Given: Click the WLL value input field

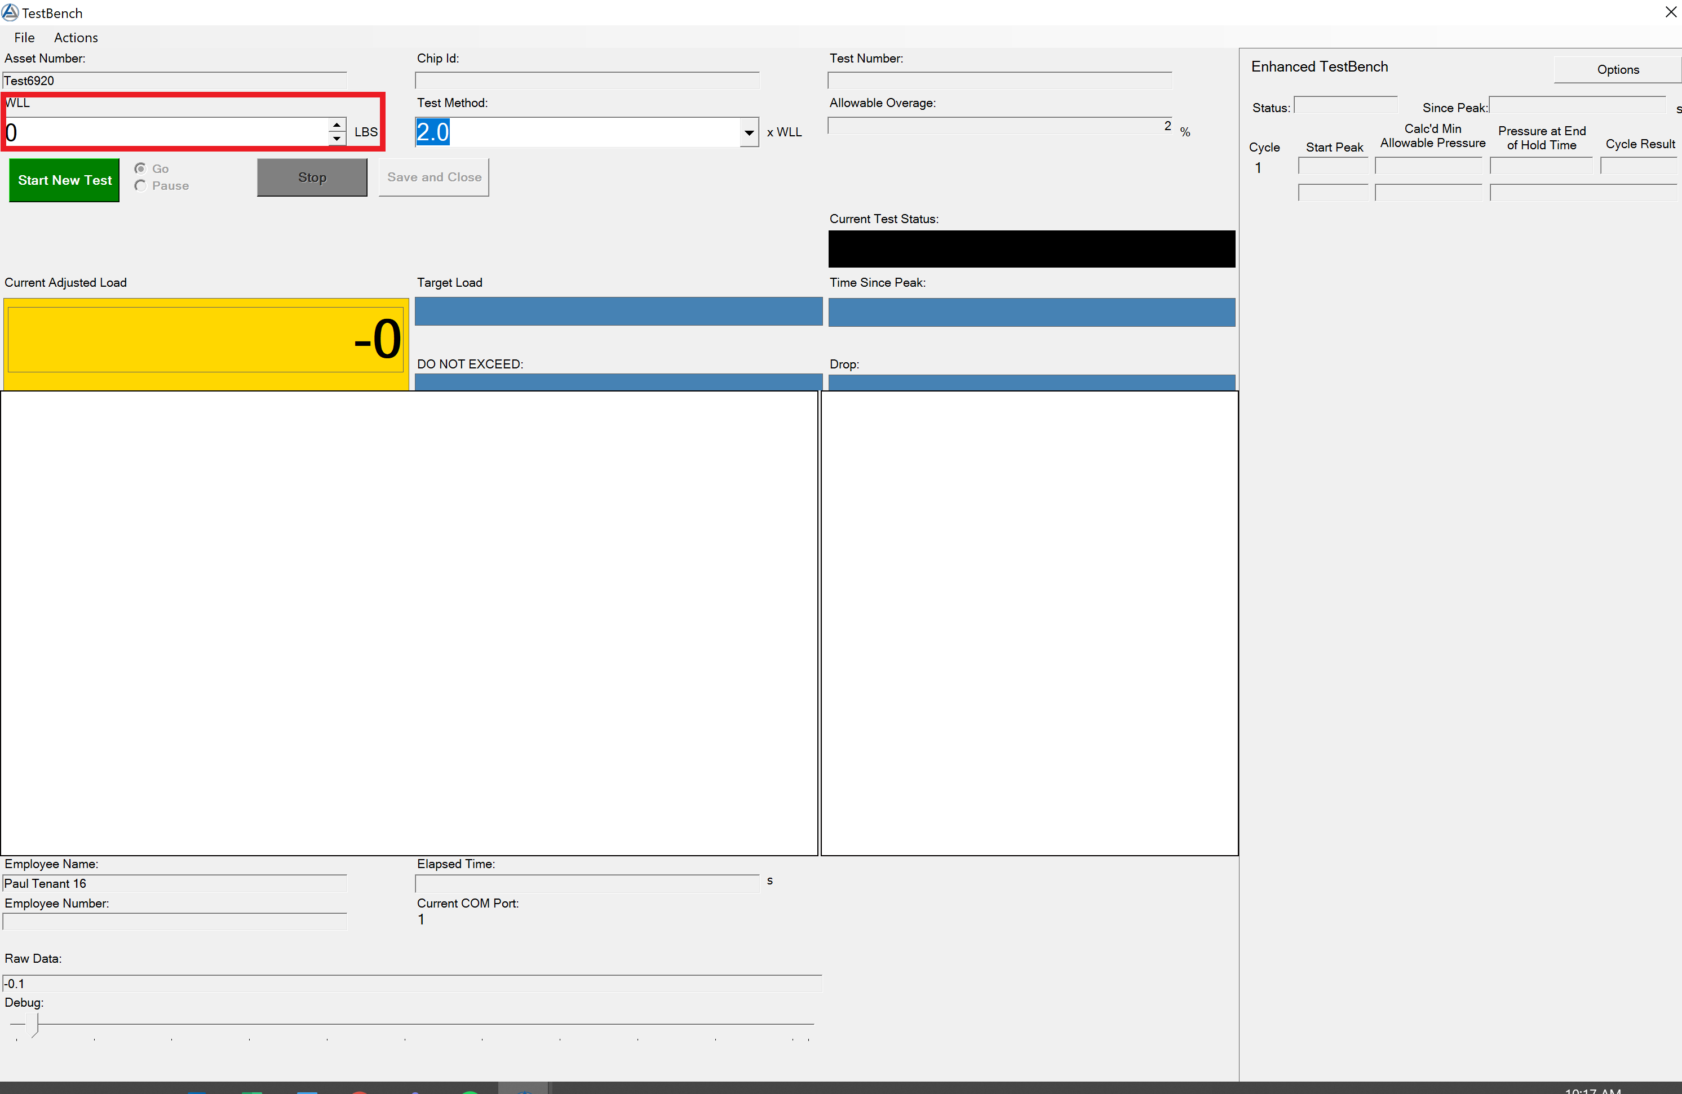Looking at the screenshot, I should [166, 132].
